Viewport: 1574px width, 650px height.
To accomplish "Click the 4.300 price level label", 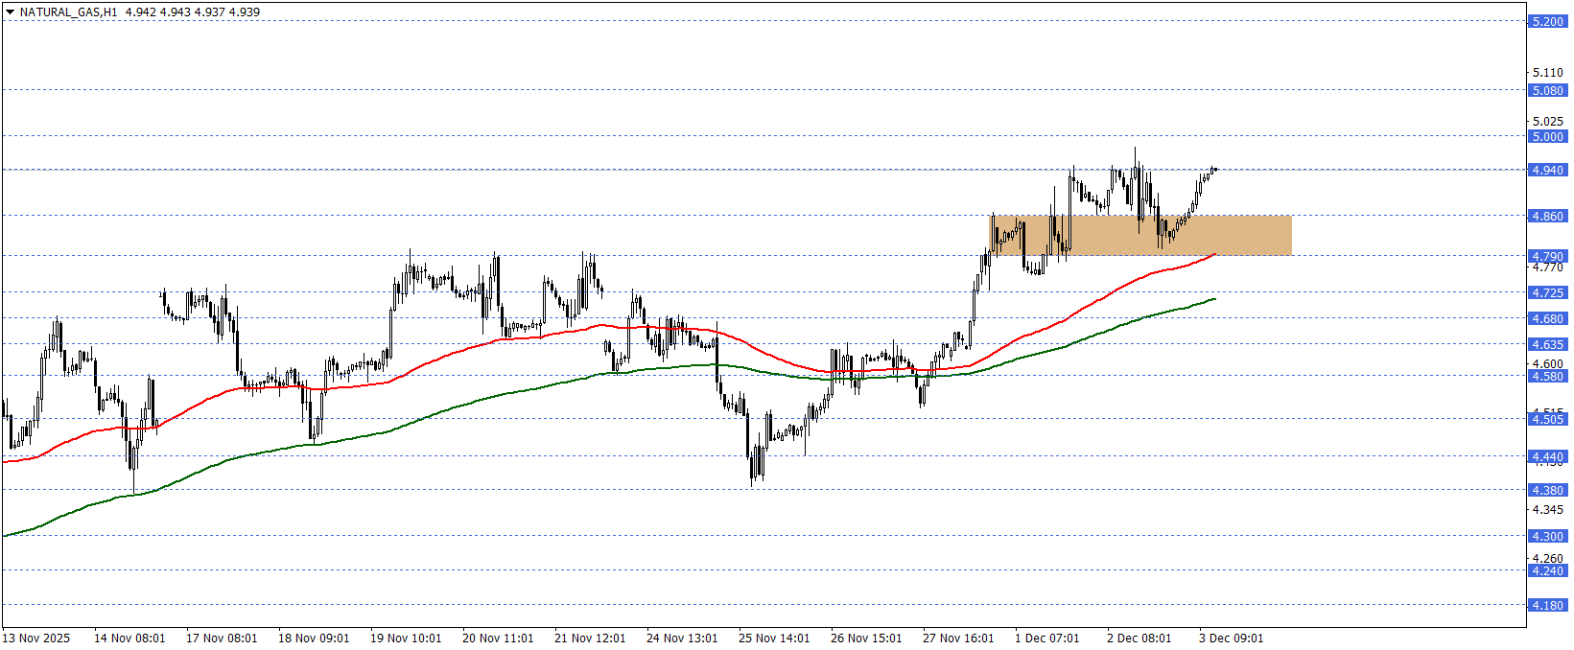I will (x=1546, y=536).
